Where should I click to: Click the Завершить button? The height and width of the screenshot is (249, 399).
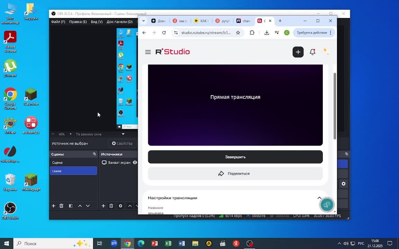(235, 157)
